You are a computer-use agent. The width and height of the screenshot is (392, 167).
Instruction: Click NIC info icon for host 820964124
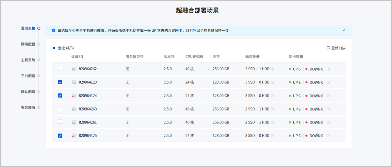click(x=328, y=96)
